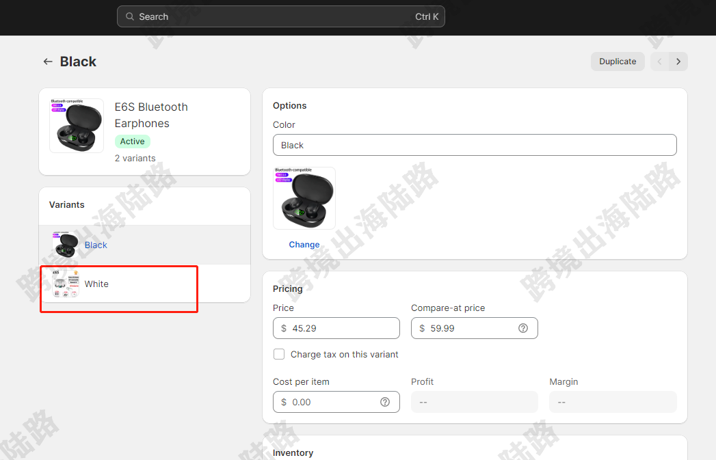
Task: Go to previous variant arrow
Action: [x=659, y=62]
